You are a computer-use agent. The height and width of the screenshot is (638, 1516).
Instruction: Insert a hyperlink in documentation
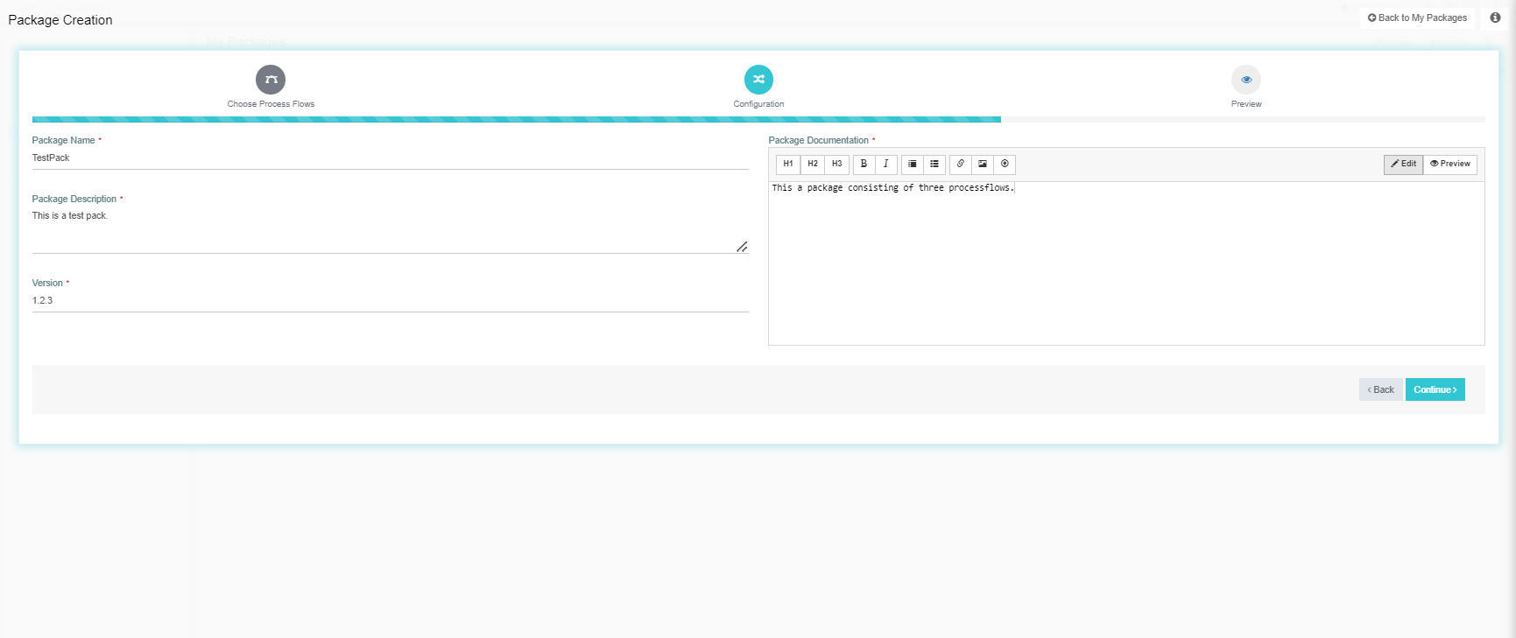[x=961, y=165]
